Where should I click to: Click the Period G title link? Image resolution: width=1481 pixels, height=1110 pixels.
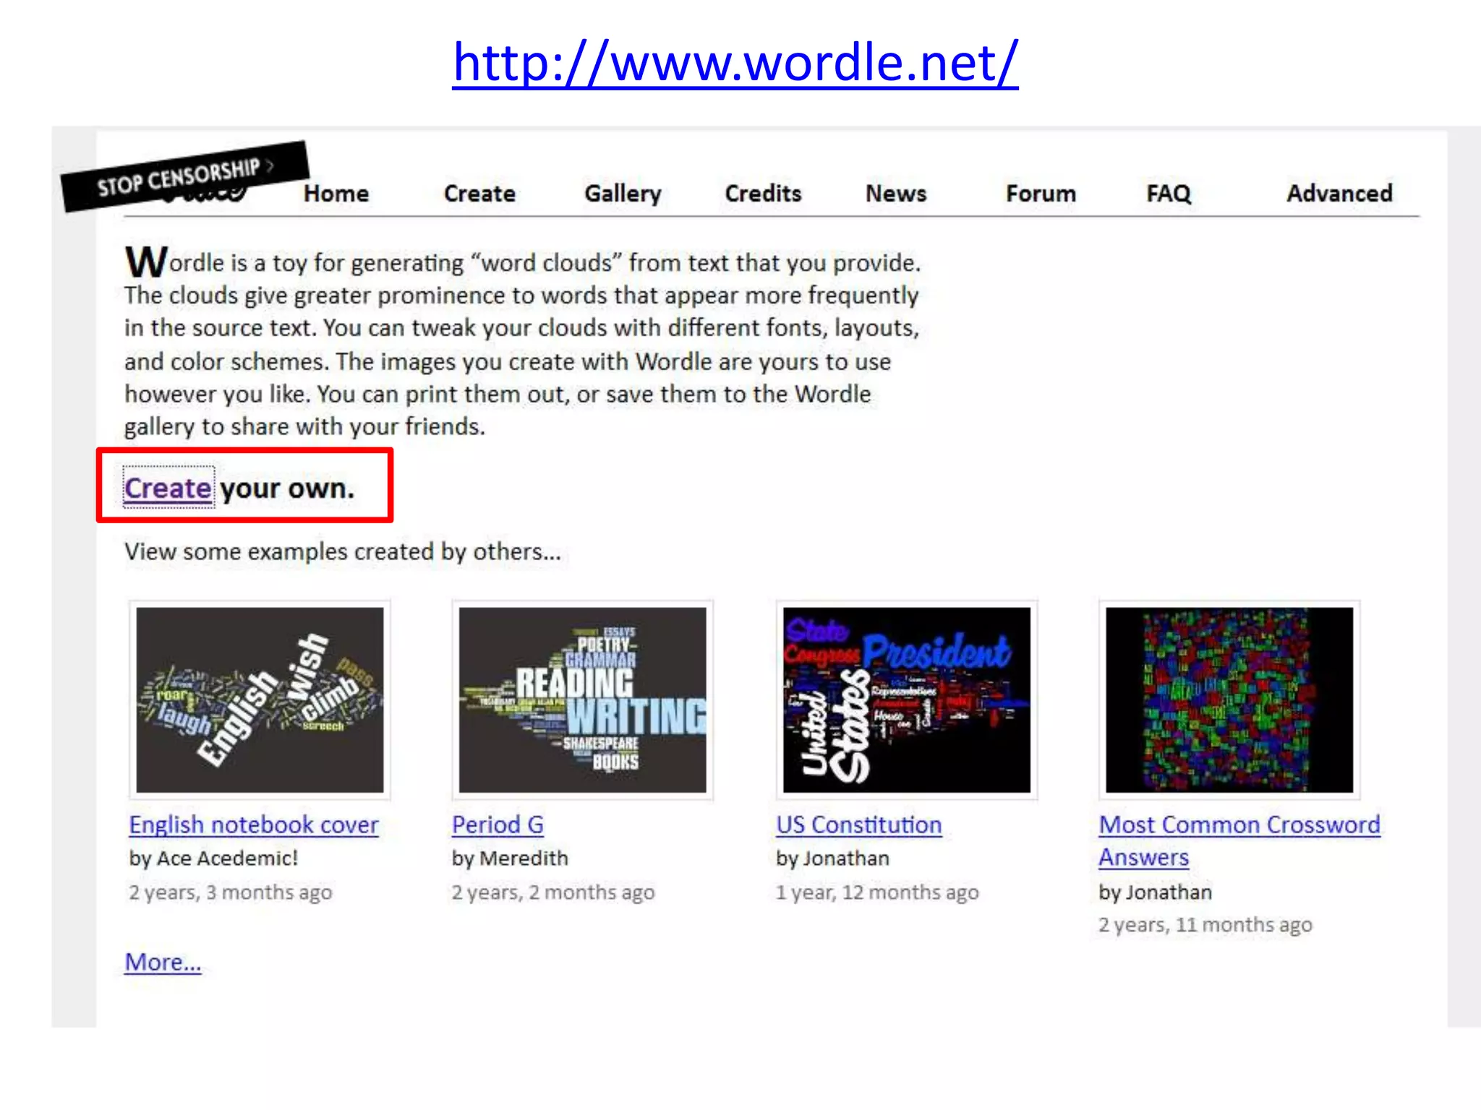click(498, 825)
